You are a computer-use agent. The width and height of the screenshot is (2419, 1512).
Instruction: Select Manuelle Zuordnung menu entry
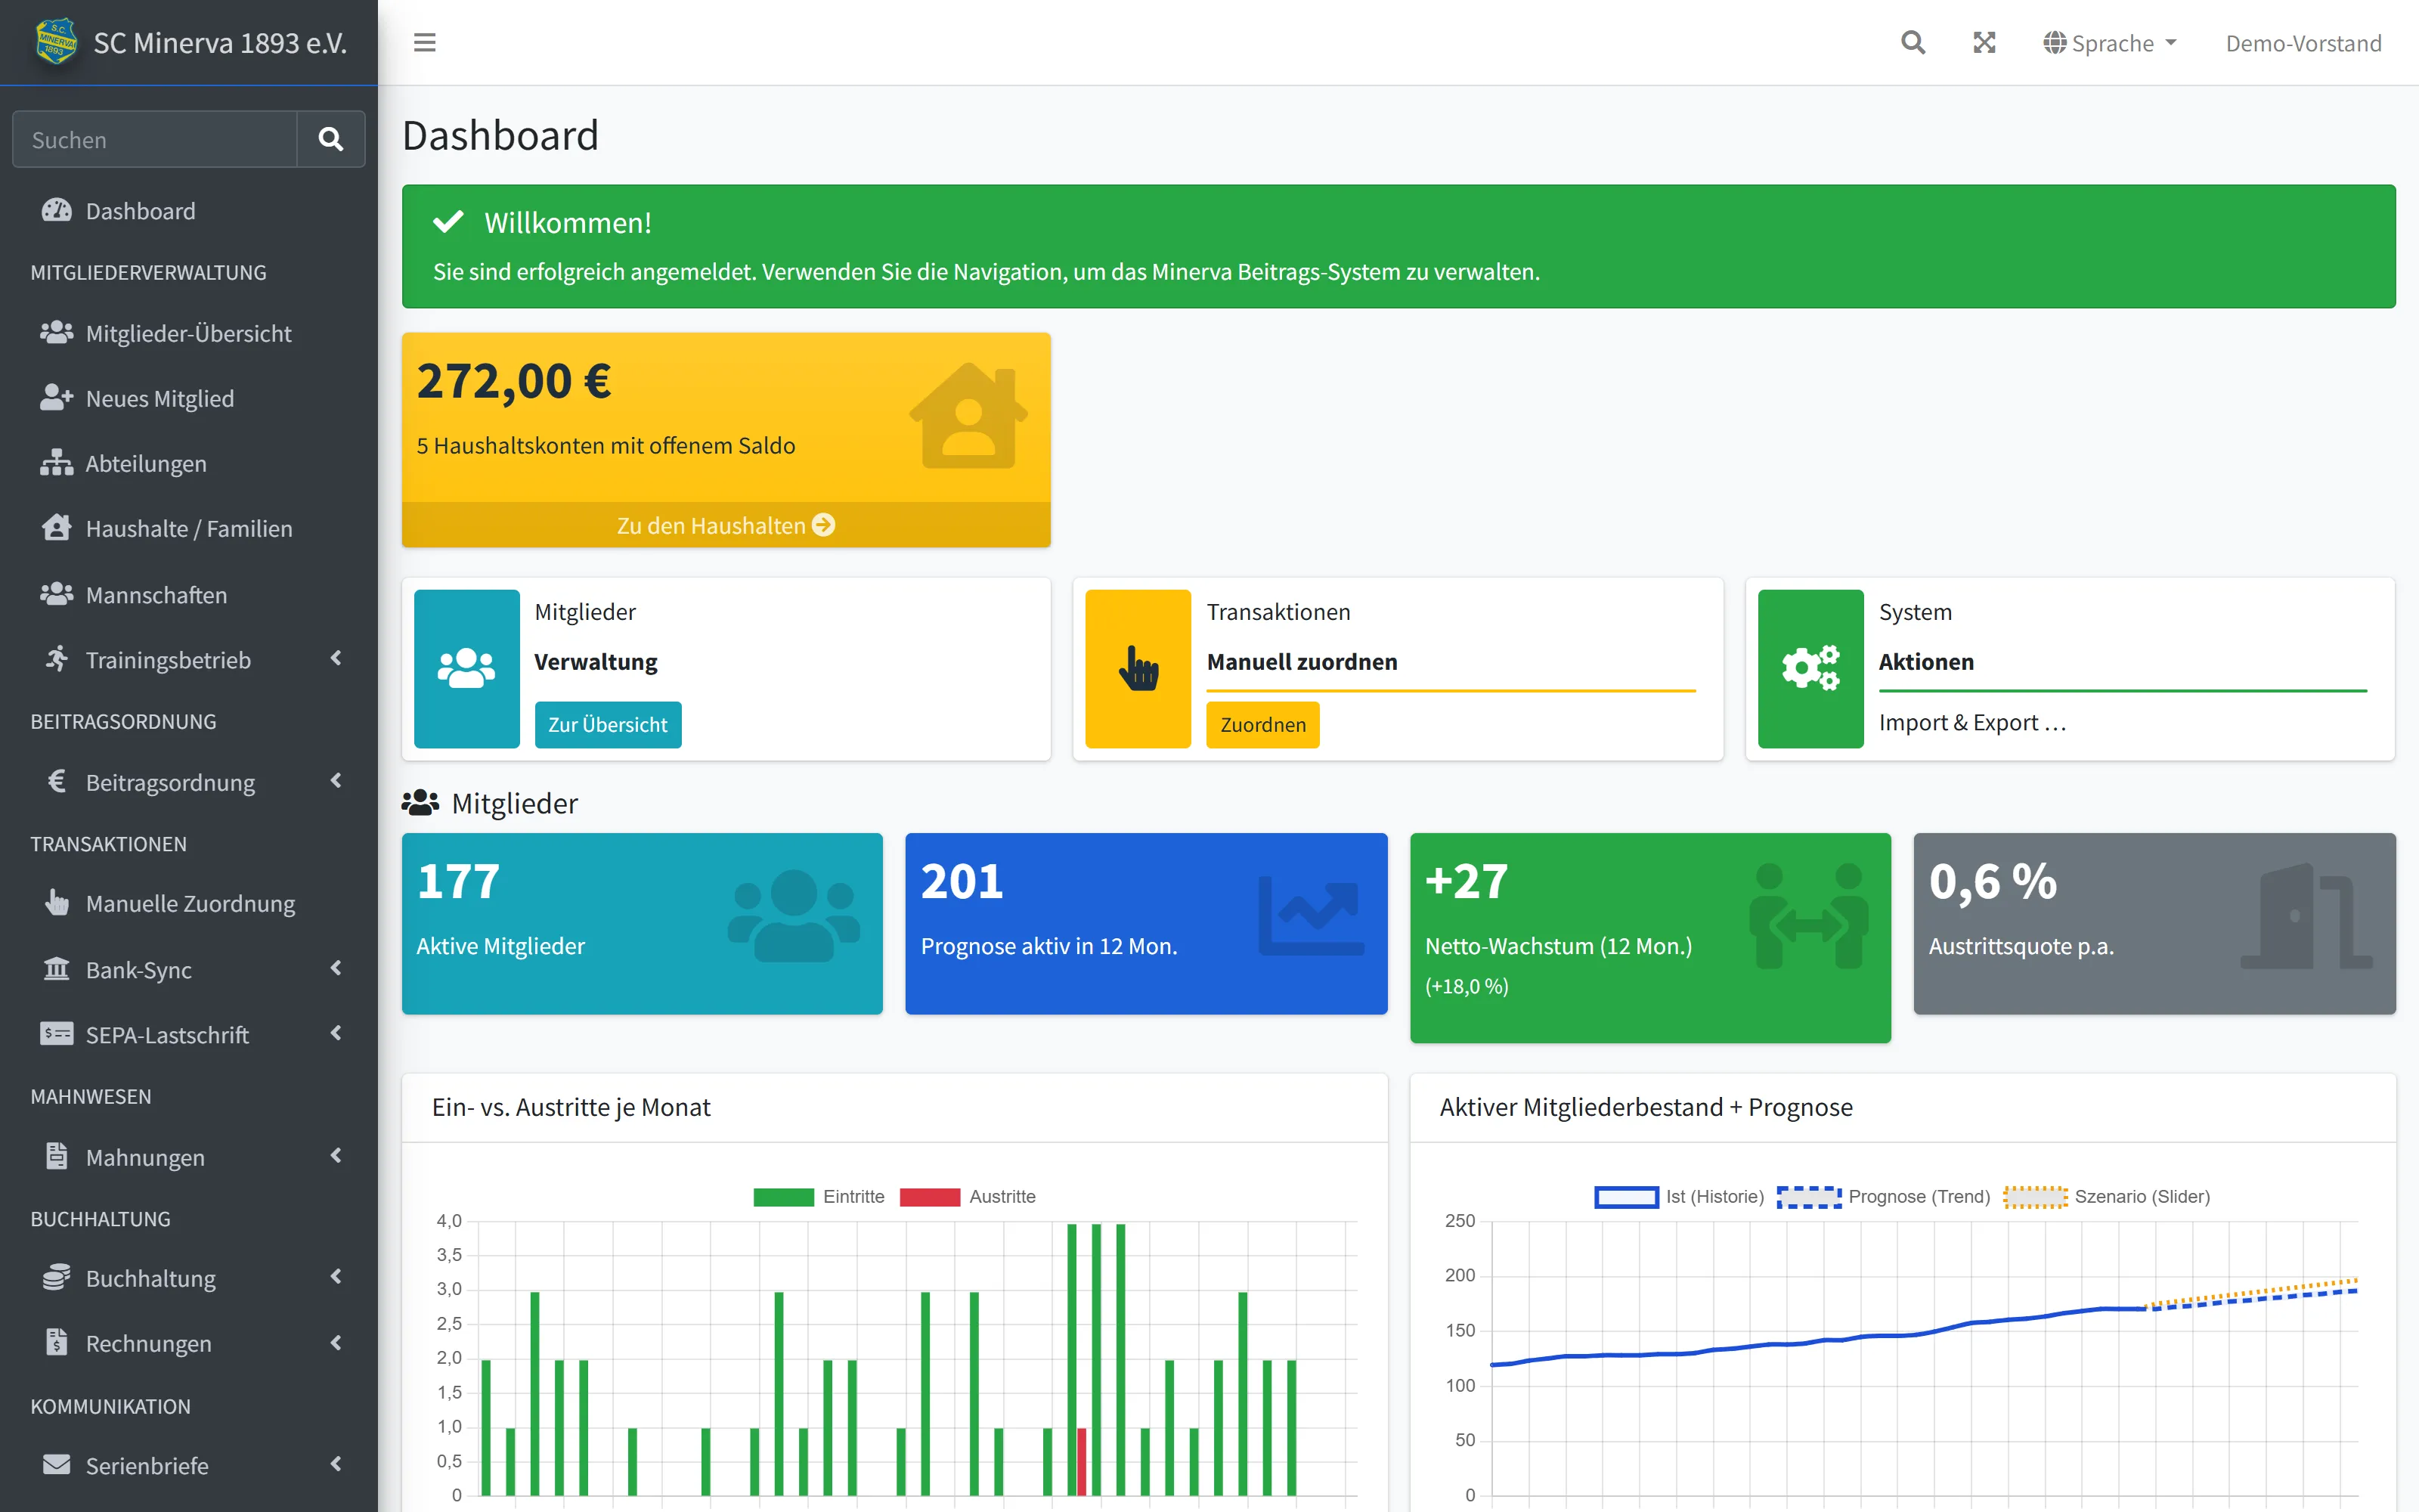coord(189,902)
